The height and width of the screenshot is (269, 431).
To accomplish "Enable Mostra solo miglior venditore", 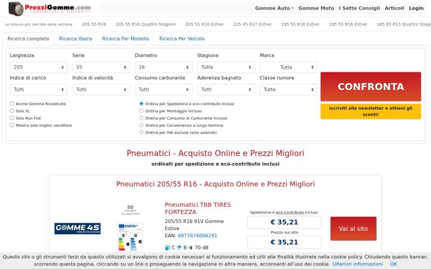I will pos(12,125).
